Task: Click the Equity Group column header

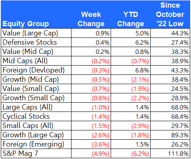Action: coord(25,24)
